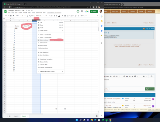Viewport: 160px width, 122px height.
Task: Open the Data menu
Action: 29,13
